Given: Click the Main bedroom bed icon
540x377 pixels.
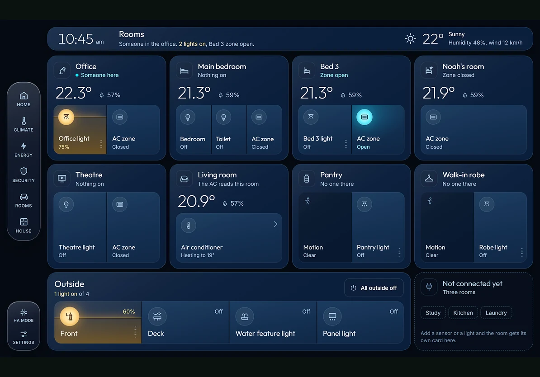Looking at the screenshot, I should tap(184, 71).
